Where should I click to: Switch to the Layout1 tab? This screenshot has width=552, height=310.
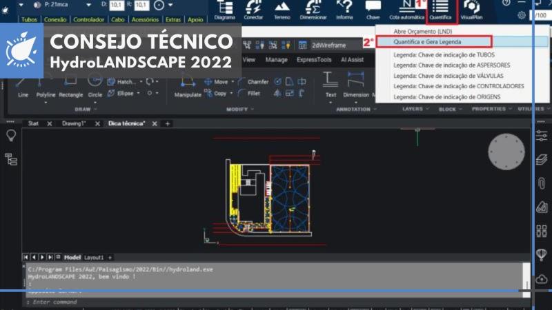coord(94,258)
